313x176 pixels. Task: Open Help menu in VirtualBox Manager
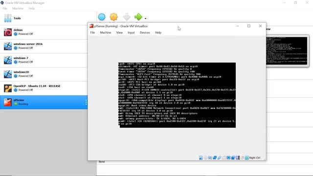(x=31, y=8)
